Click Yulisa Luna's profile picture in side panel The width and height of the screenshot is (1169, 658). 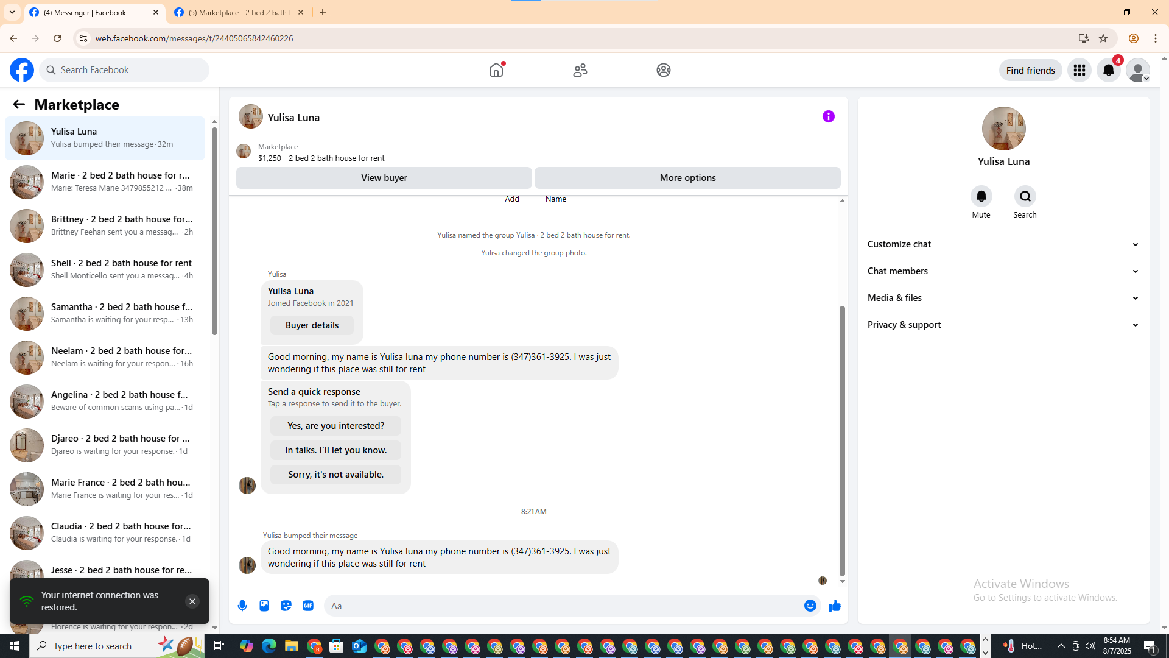1004,129
